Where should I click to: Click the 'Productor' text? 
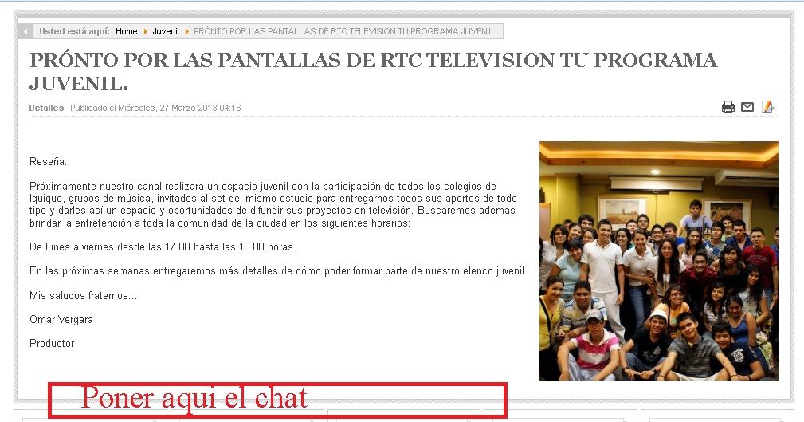[52, 344]
